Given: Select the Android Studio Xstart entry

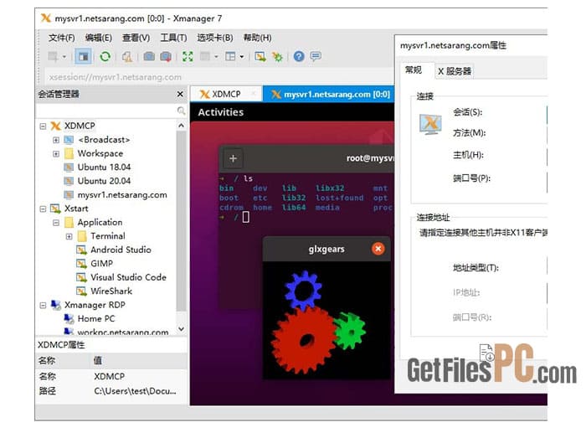Looking at the screenshot, I should (121, 250).
